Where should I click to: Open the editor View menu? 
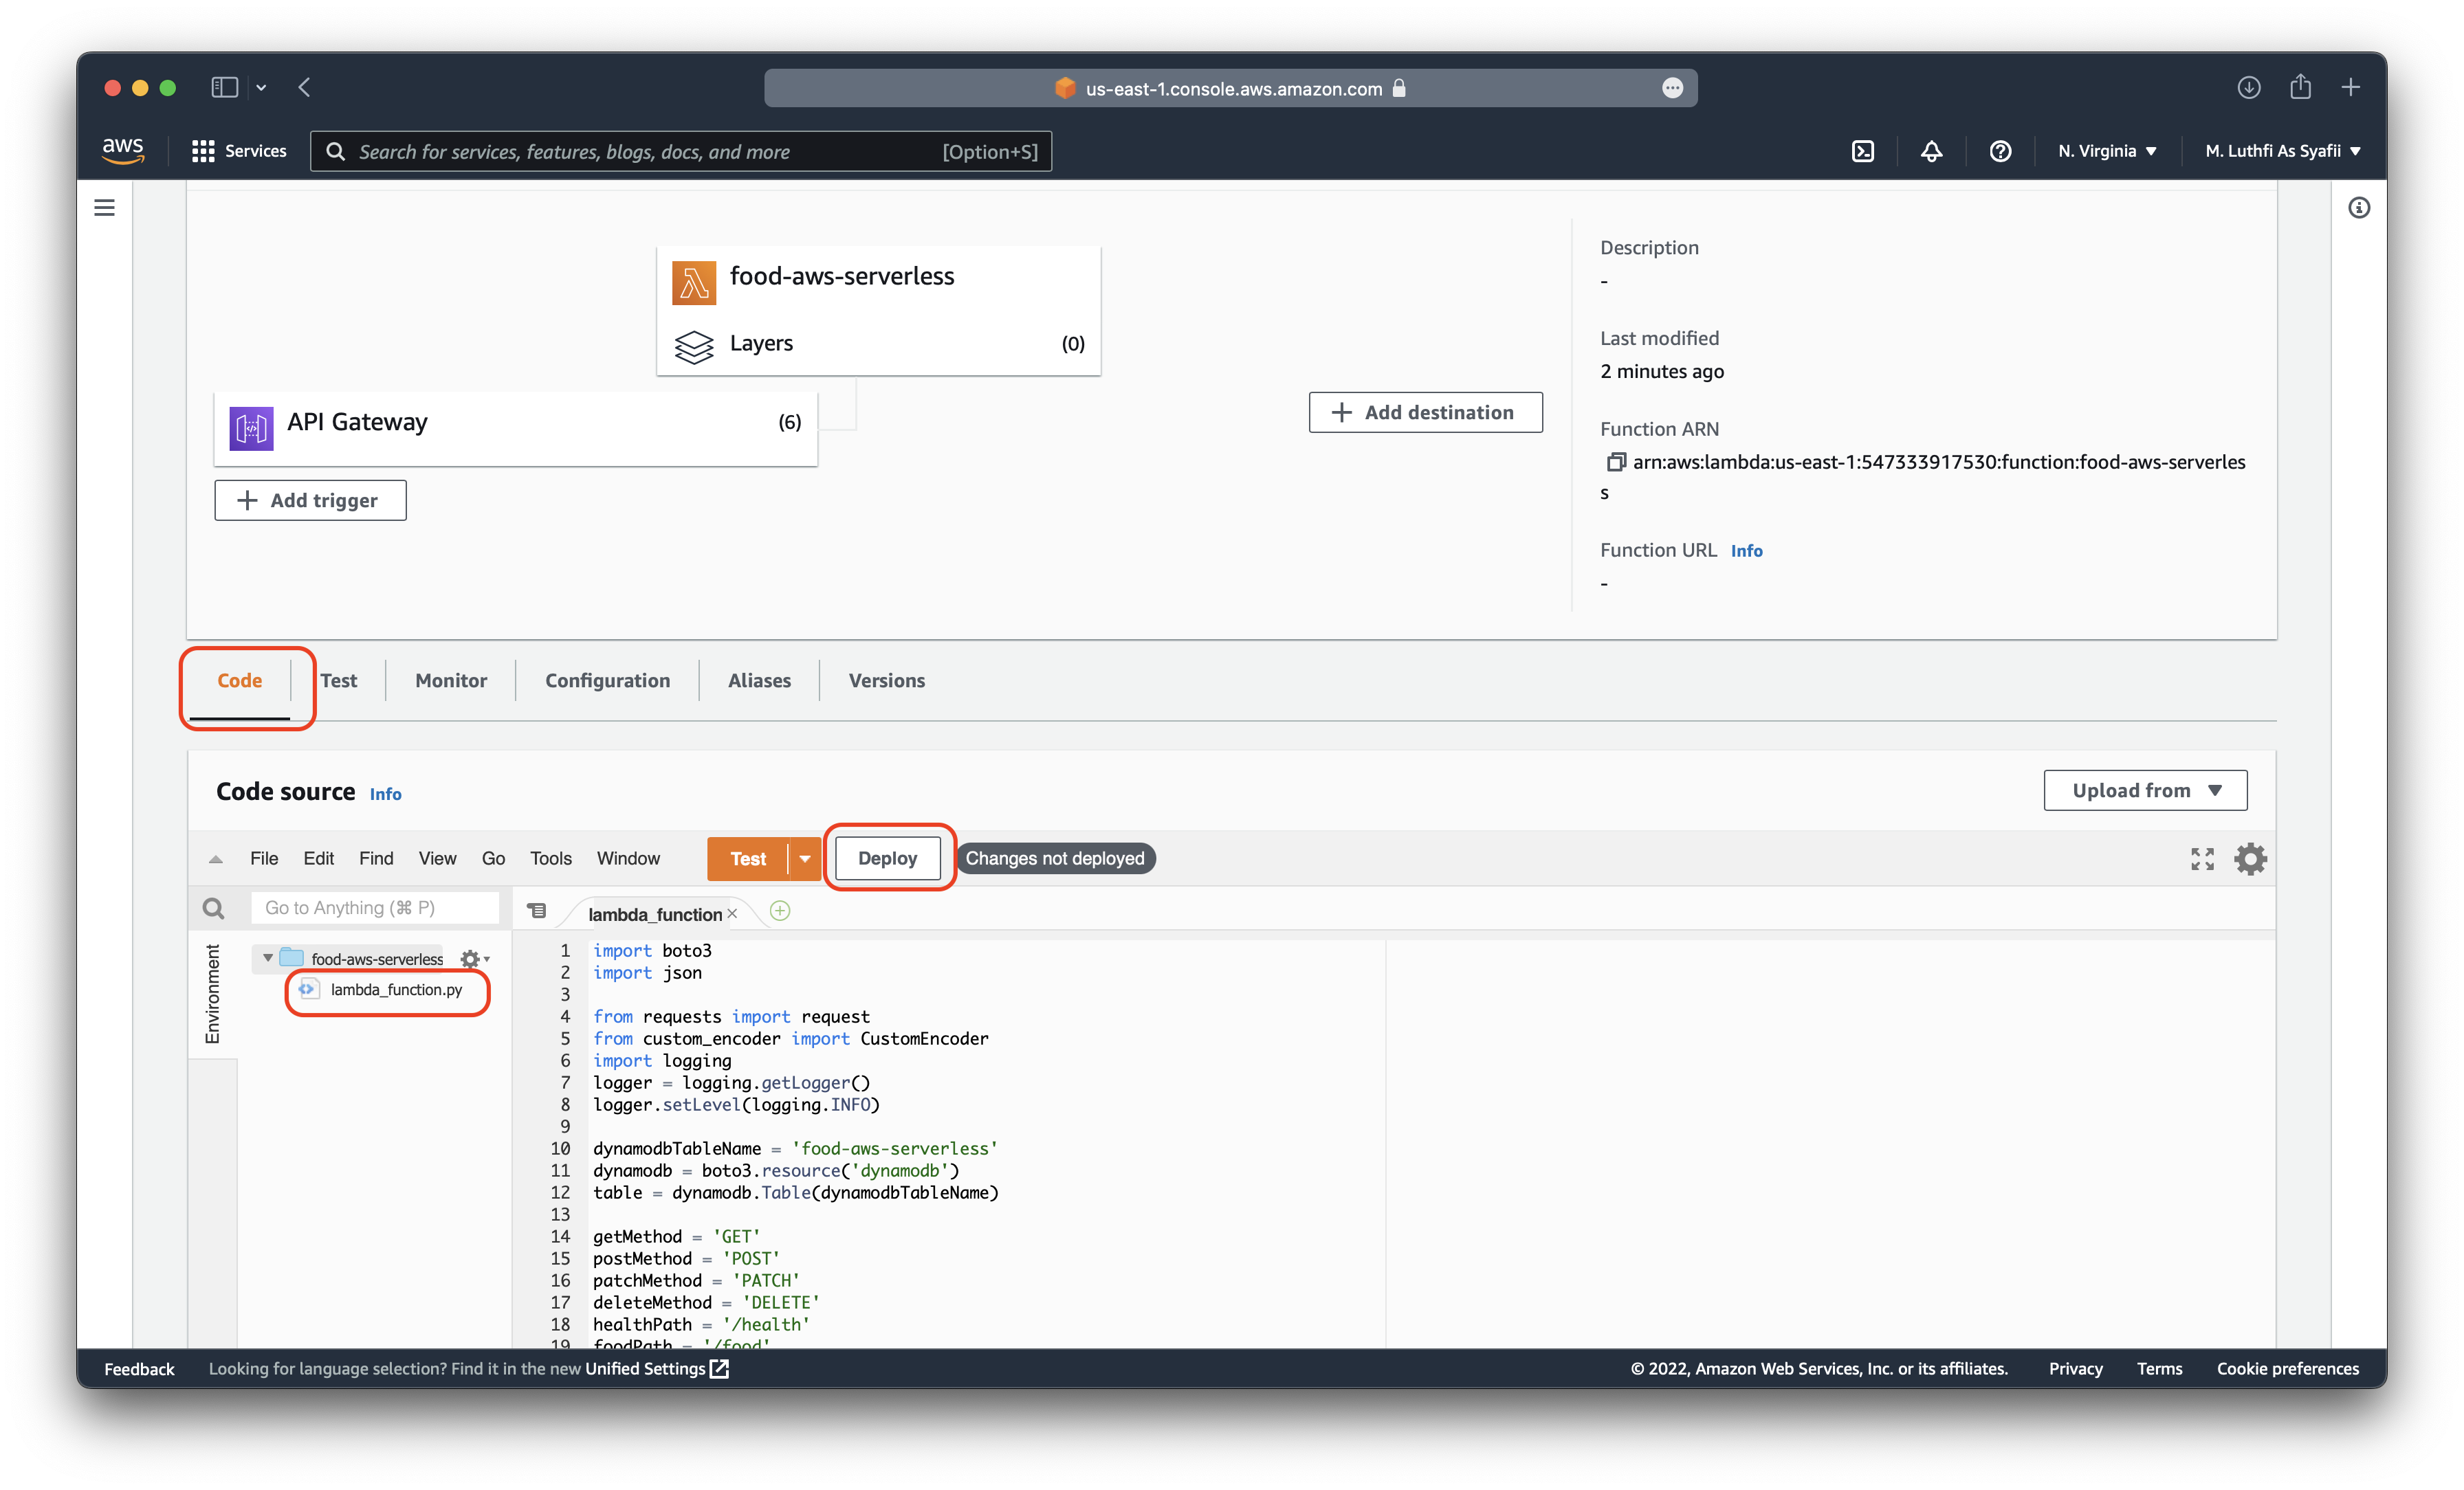(x=437, y=858)
